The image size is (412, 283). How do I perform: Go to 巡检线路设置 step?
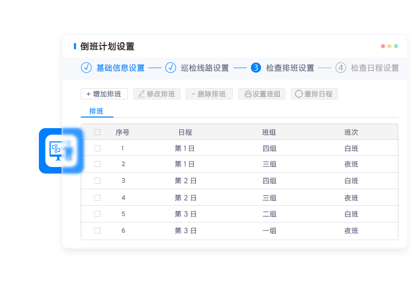pos(204,68)
